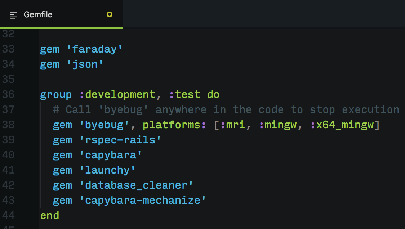Open the hamburger menu icon
Image resolution: width=405 pixels, height=229 pixels.
point(13,15)
